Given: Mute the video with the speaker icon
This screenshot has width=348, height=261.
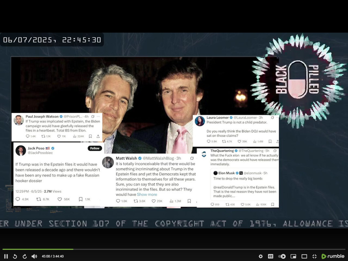Looking at the screenshot, I should coord(34,256).
